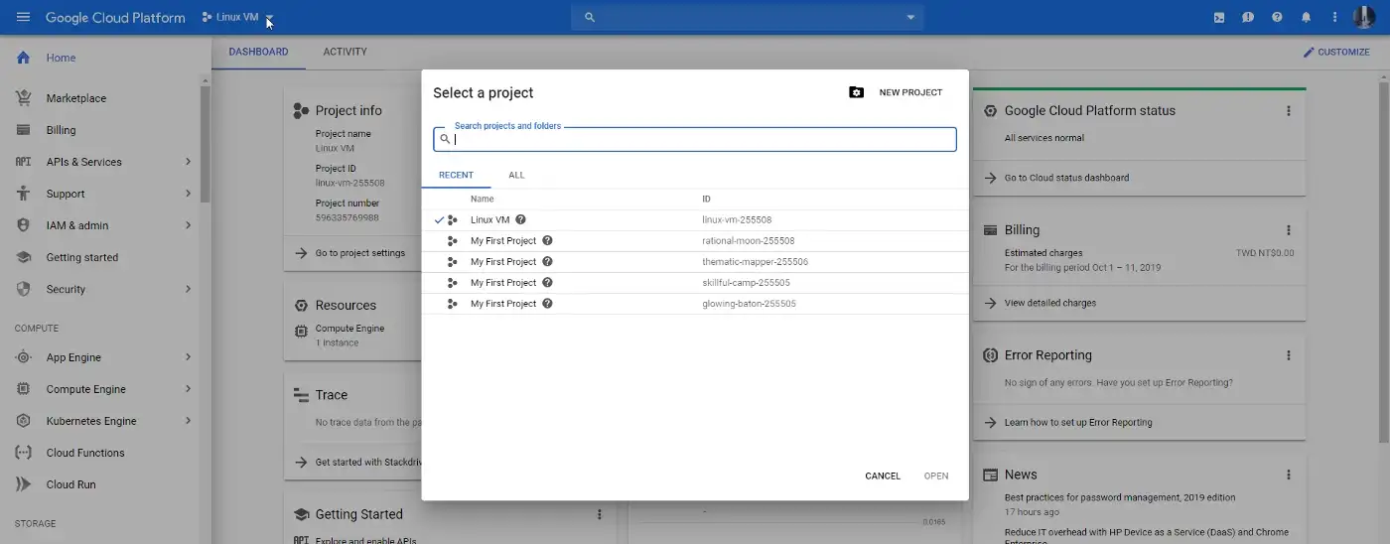
Task: Click the IAM & admin shield icon
Action: pos(23,225)
